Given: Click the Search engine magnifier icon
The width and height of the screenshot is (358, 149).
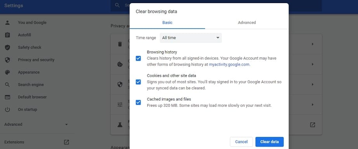Looking at the screenshot, I should coord(7,85).
